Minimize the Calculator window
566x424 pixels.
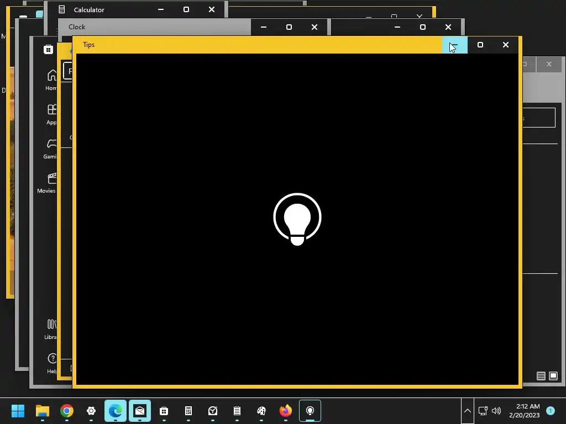click(161, 10)
